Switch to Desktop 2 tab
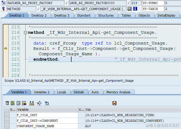 click(39, 15)
